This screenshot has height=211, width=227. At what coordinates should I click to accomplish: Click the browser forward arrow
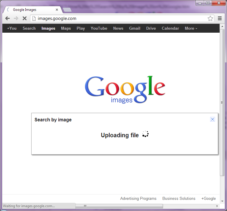click(x=16, y=19)
